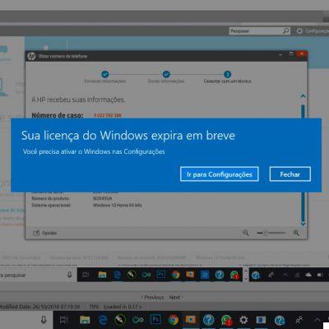Click the Ir para Configurações button
The height and width of the screenshot is (329, 329).
(x=220, y=174)
